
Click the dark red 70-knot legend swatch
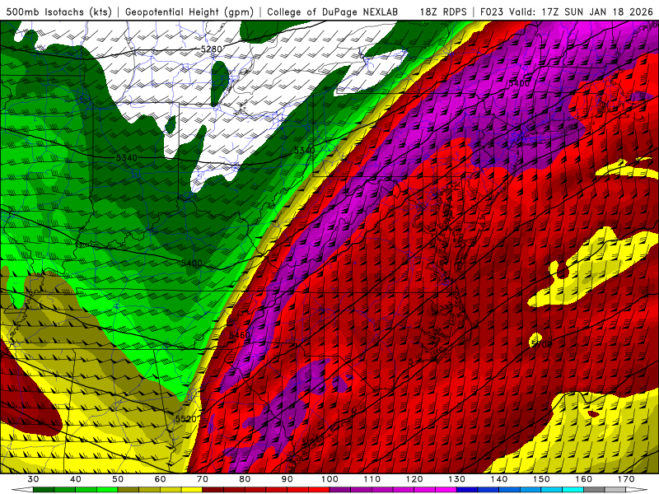coord(213,490)
